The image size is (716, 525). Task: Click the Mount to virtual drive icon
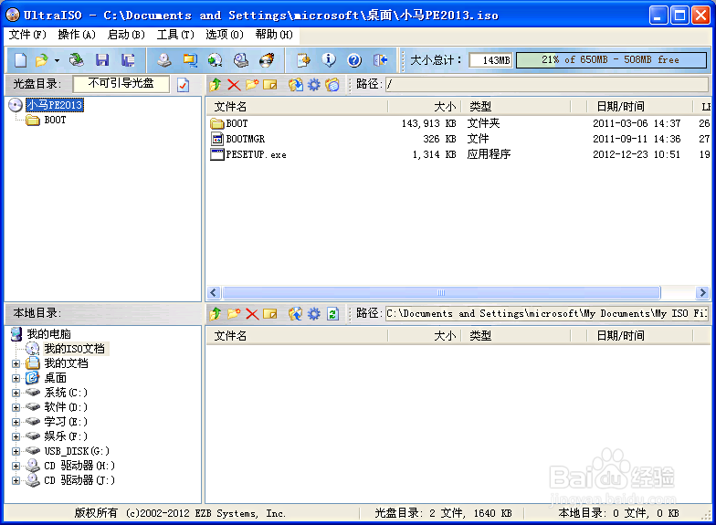click(241, 60)
